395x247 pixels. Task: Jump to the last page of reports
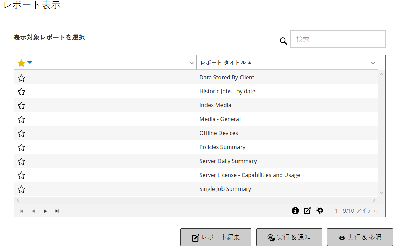[57, 211]
